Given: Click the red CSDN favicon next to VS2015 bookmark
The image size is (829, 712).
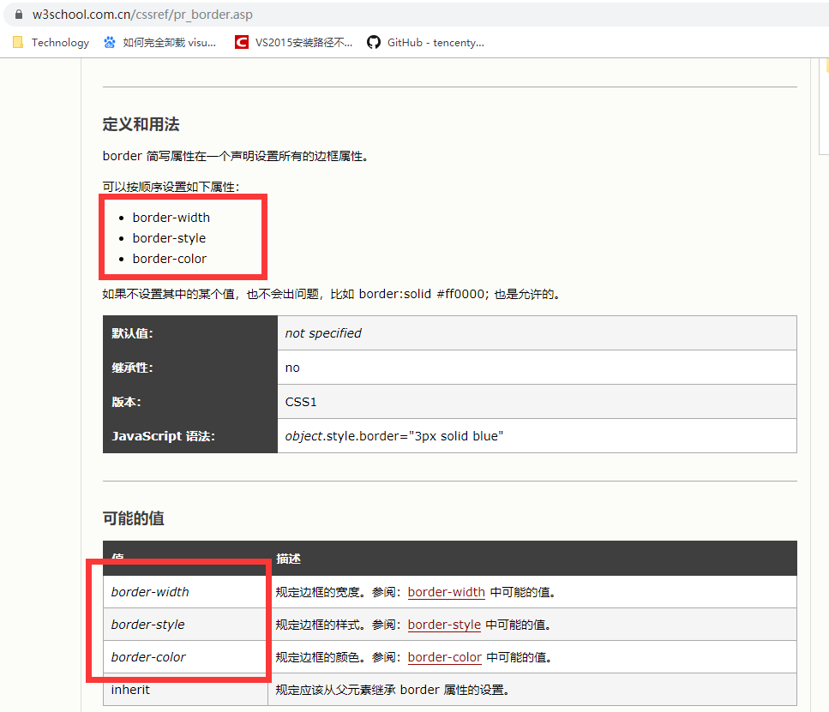Looking at the screenshot, I should tap(241, 41).
